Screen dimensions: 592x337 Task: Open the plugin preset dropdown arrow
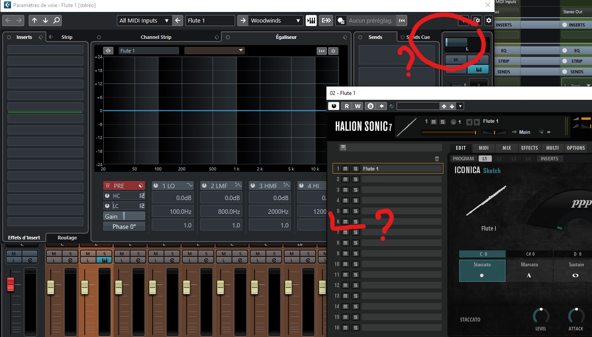coord(460,106)
